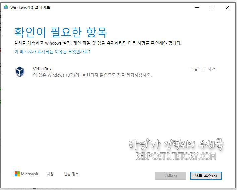The image size is (237, 190).
Task: Click the '새로 고침(R)' refresh button
Action: 205,176
